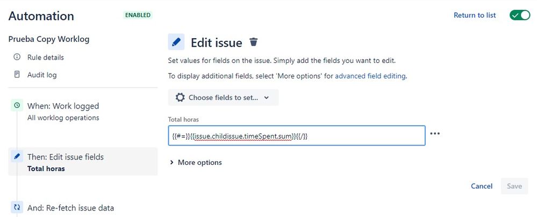Expand the More options section
Image resolution: width=537 pixels, height=217 pixels.
click(196, 162)
